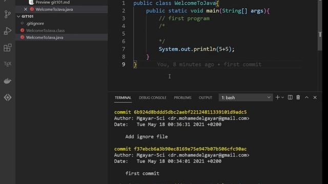
Task: Click the Date Tue May 18 00:36:31 line
Action: pyautogui.click(x=168, y=125)
